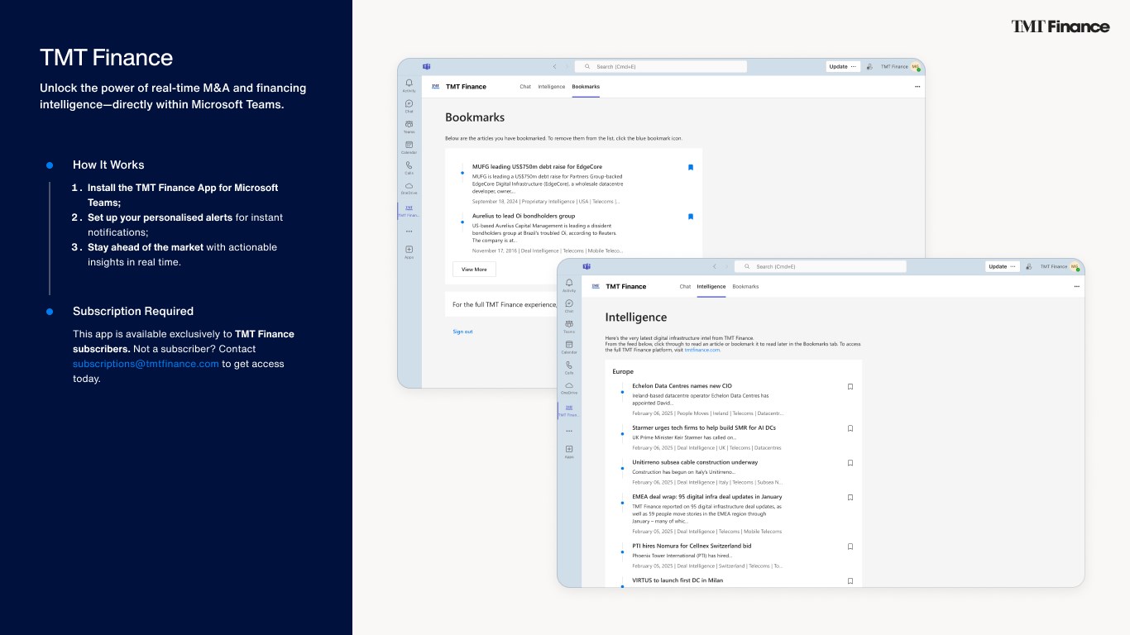Click Teams logo in Intelligence window title bar
Screen dimensions: 1130x635
coord(587,266)
